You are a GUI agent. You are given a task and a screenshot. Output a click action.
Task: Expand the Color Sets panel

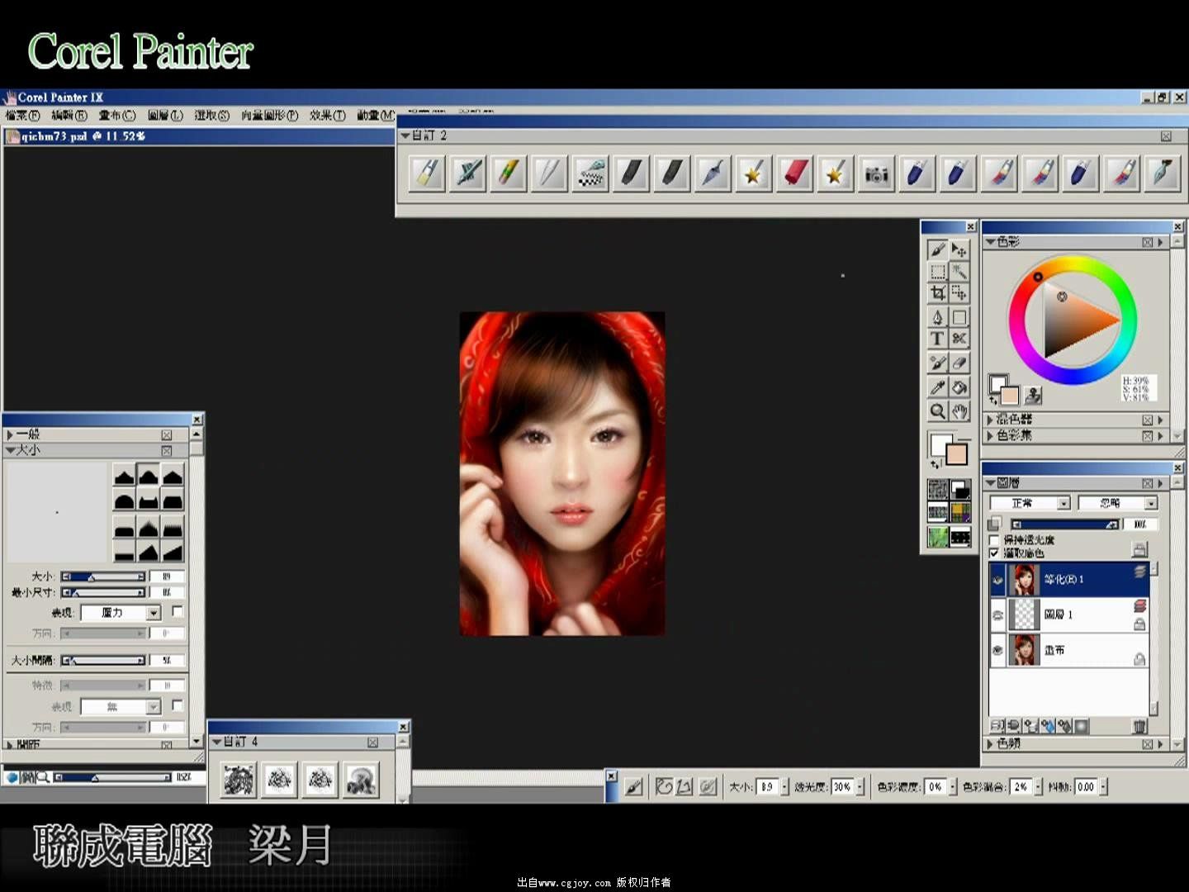click(990, 435)
